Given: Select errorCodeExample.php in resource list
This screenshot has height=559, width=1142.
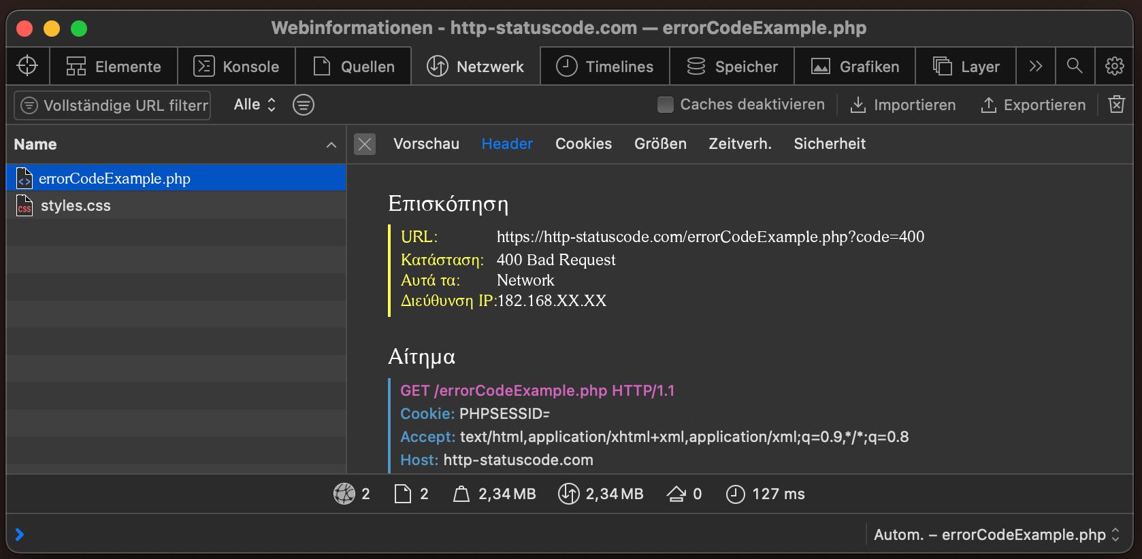Looking at the screenshot, I should (176, 178).
